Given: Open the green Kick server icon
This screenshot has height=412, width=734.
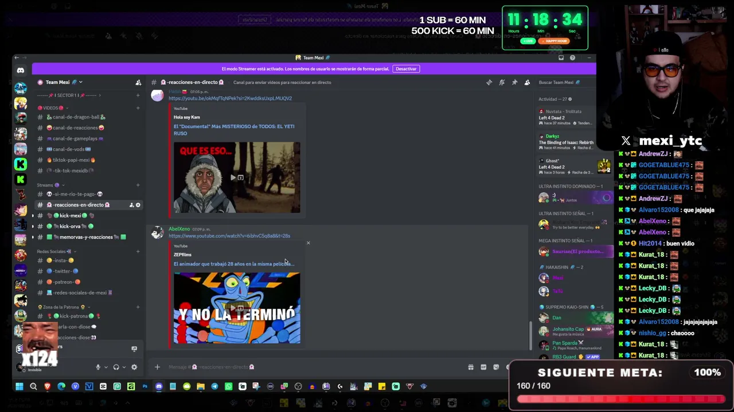Looking at the screenshot, I should pyautogui.click(x=21, y=164).
